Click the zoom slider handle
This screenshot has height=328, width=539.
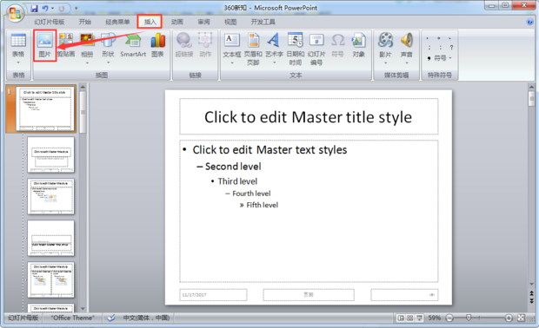(469, 318)
